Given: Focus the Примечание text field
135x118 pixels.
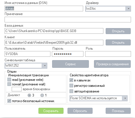Looking at the screenshot, I should [x=68, y=20].
